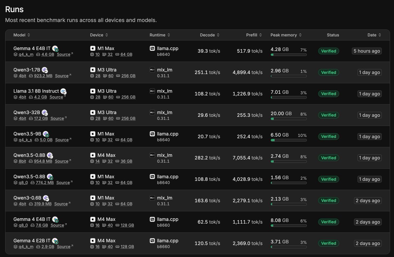Sort runs by Peak memory
This screenshot has height=257, width=394.
286,35
